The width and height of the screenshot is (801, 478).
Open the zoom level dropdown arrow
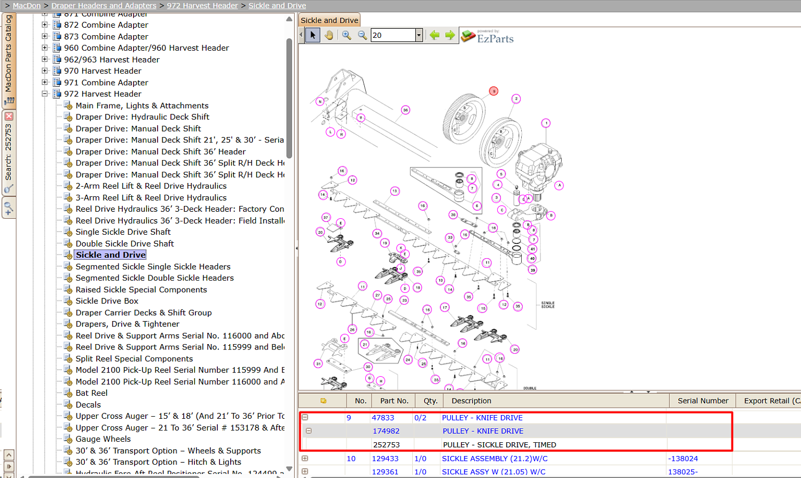coord(419,35)
